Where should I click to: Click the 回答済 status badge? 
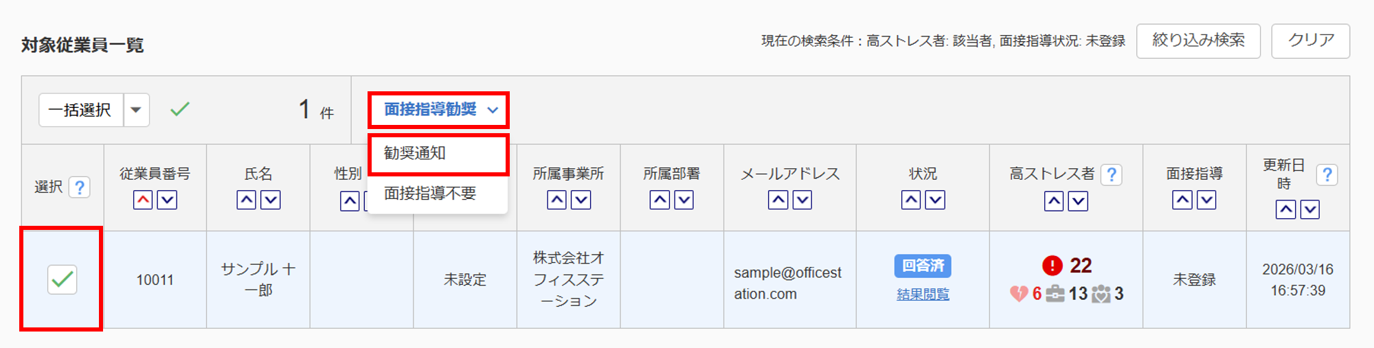pyautogui.click(x=923, y=266)
